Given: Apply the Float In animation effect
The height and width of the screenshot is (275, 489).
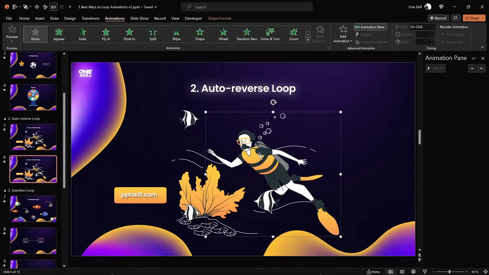Looking at the screenshot, I should click(129, 34).
